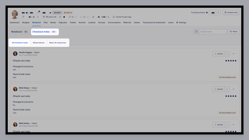Viewport: 249px width, 140px height.
Task: Go to the Dashboard tab
Action: (x=14, y=23)
